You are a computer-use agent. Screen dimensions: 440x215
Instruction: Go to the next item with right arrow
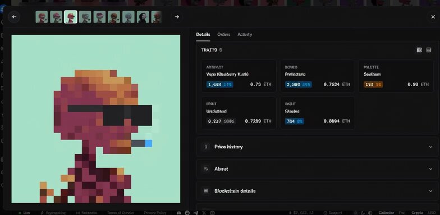177,17
